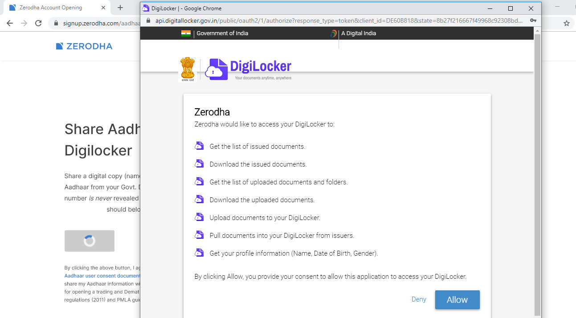Image resolution: width=576 pixels, height=318 pixels.
Task: Click the Allow button
Action: pos(457,300)
